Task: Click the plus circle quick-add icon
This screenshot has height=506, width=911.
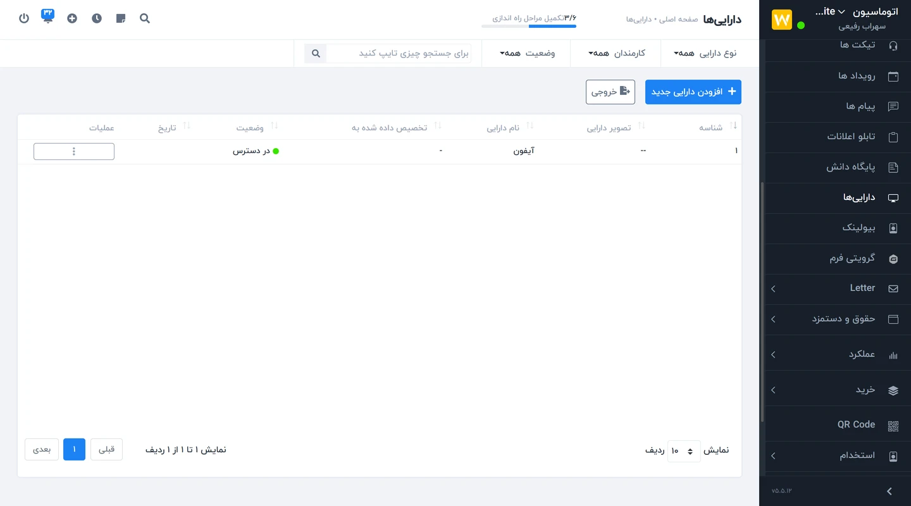Action: click(x=72, y=18)
